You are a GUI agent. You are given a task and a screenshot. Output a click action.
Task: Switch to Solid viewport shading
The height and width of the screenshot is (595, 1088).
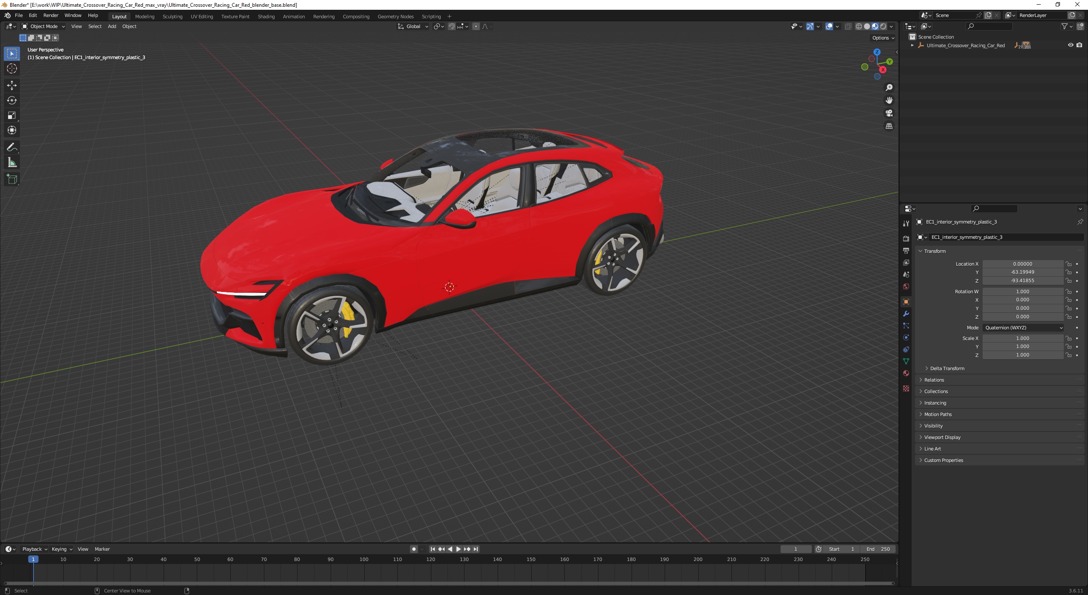(867, 26)
